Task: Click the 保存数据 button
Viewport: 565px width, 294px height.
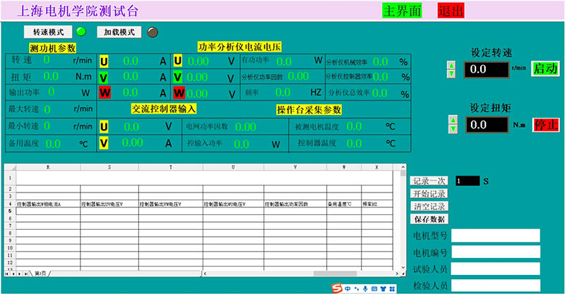Action: tap(429, 219)
